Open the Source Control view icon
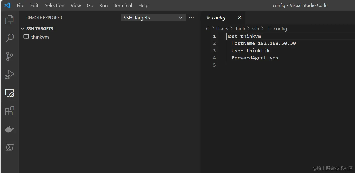 (x=9, y=56)
